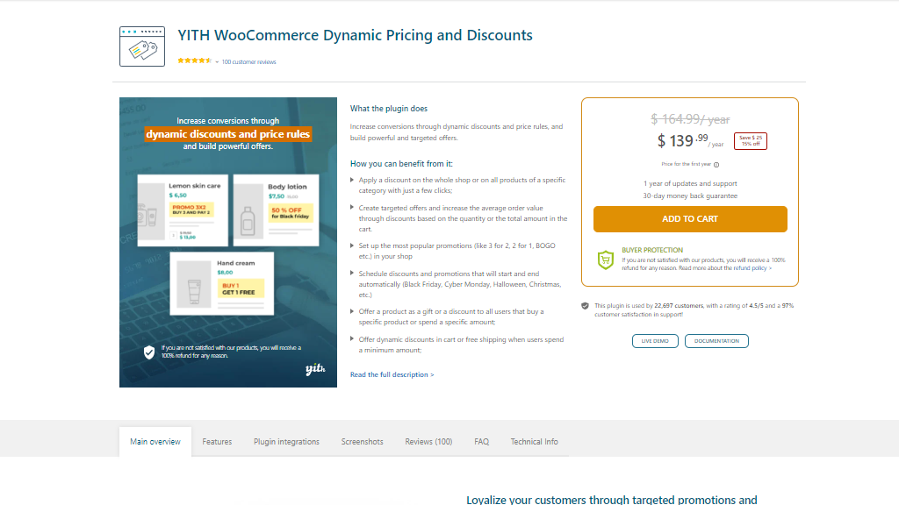Click 'How you can benefit from it' heading

click(x=401, y=164)
